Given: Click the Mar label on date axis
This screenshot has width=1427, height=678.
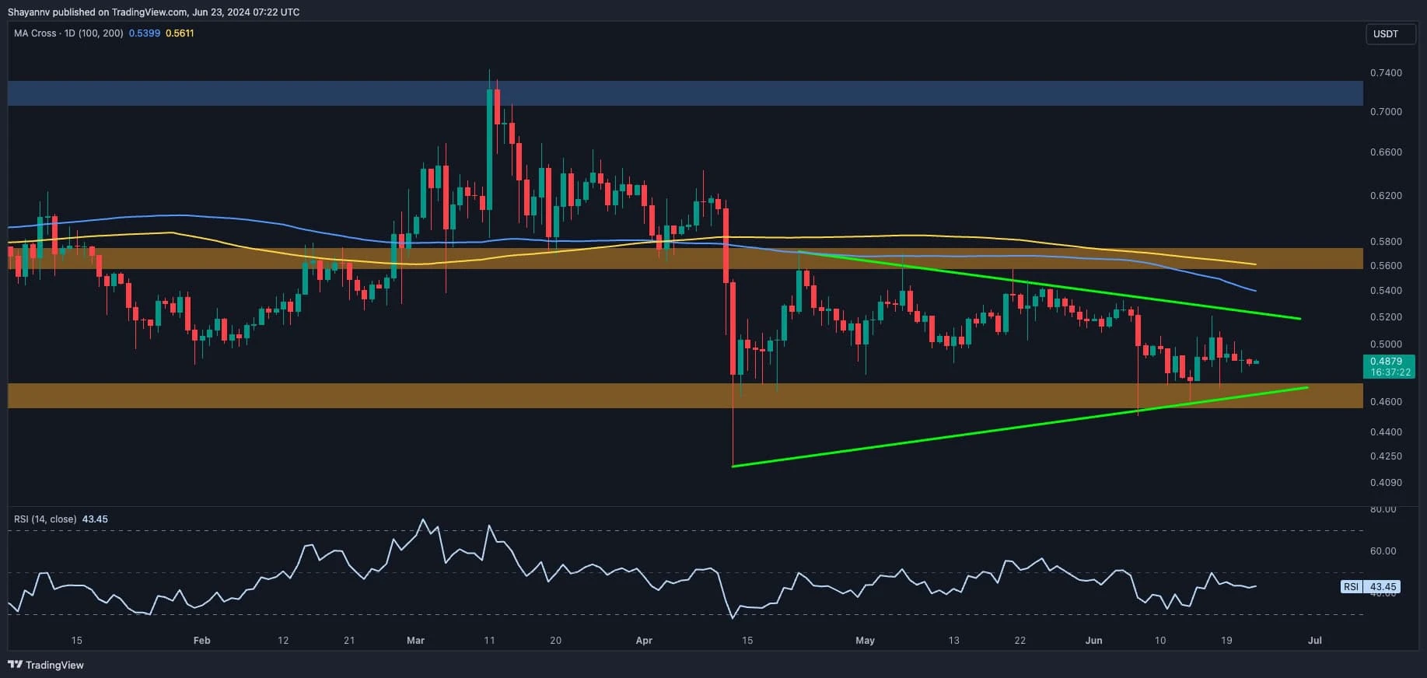Looking at the screenshot, I should 415,641.
